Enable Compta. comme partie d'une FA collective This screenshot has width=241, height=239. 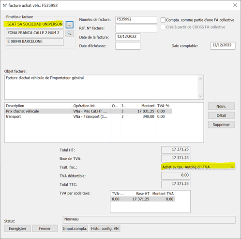pyautogui.click(x=163, y=20)
